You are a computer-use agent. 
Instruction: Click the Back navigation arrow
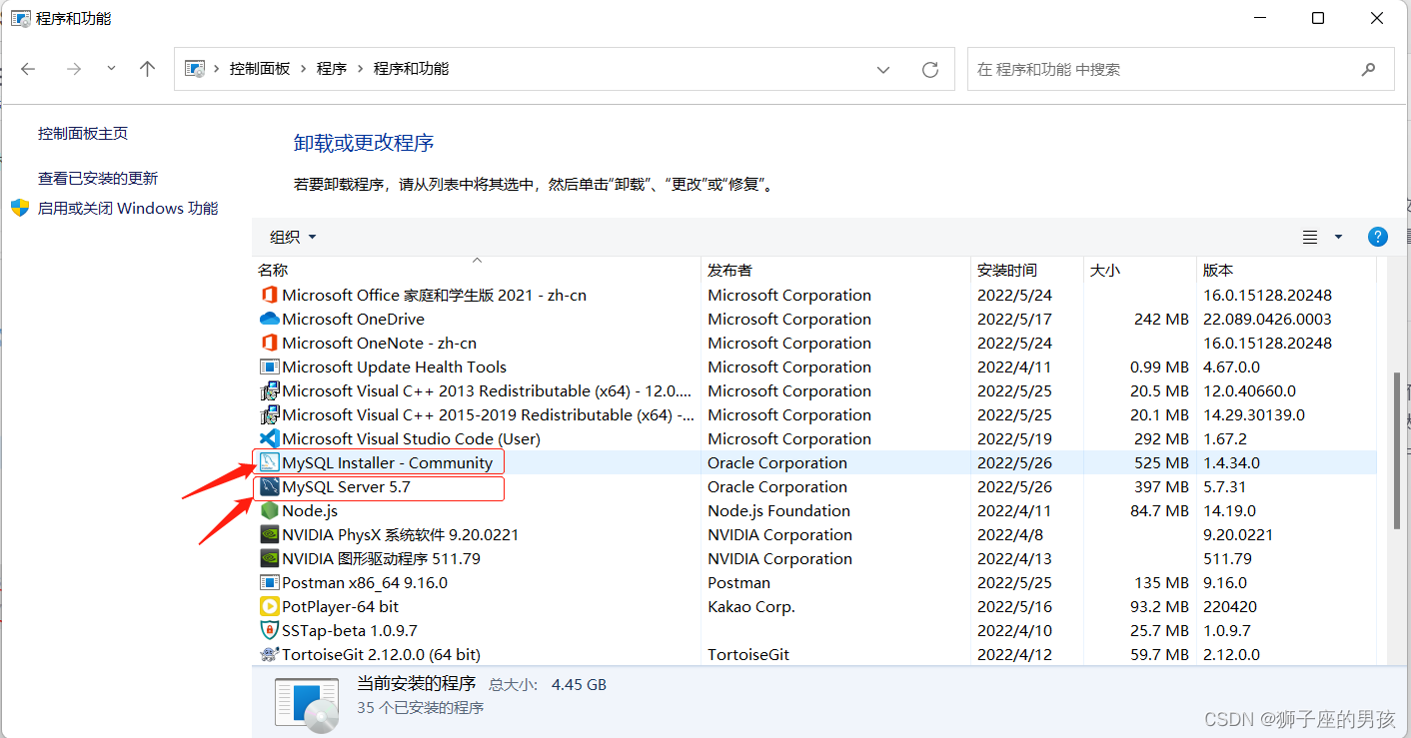coord(28,69)
